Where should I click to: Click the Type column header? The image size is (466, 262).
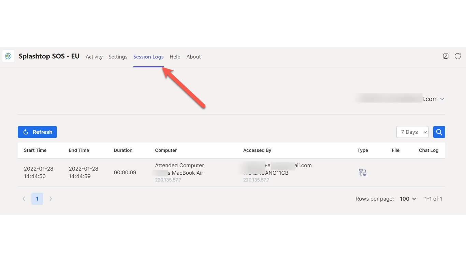pos(363,150)
